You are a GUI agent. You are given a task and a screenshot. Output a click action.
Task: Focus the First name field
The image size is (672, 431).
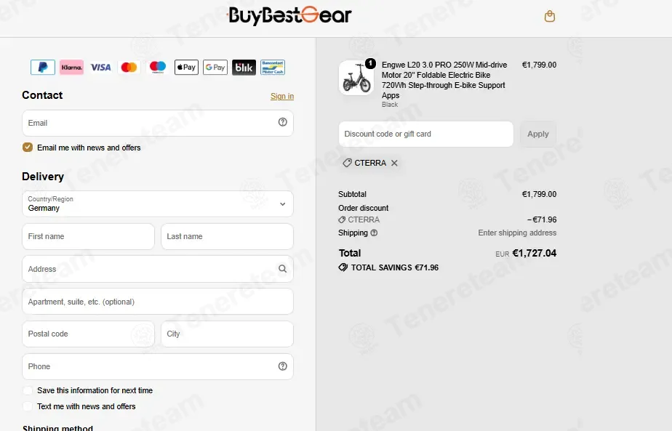[x=88, y=236]
